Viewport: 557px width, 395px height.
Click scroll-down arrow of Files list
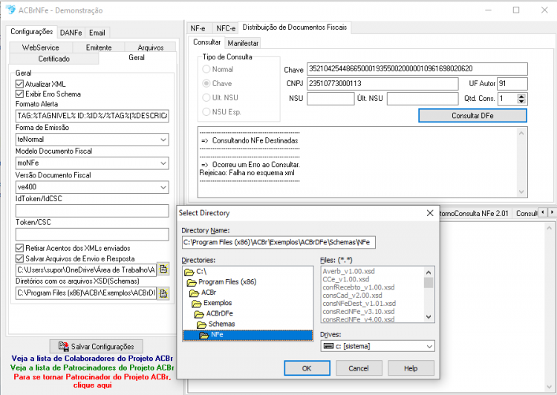429,317
